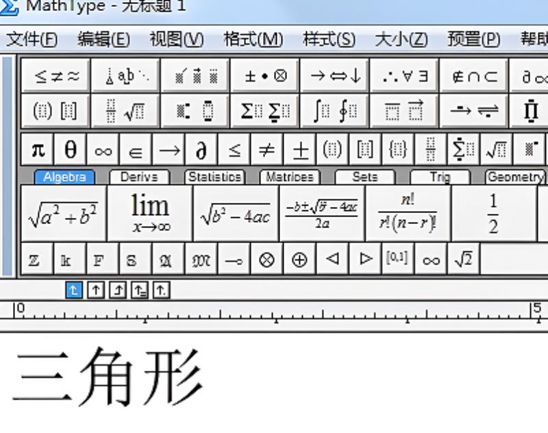Open the fence templates palette
The image size is (548, 433).
[x=56, y=111]
